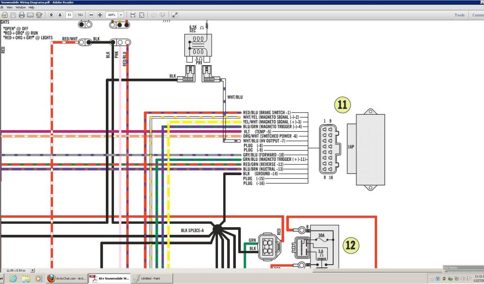Switch to Read Mode with expand icon

175,15
